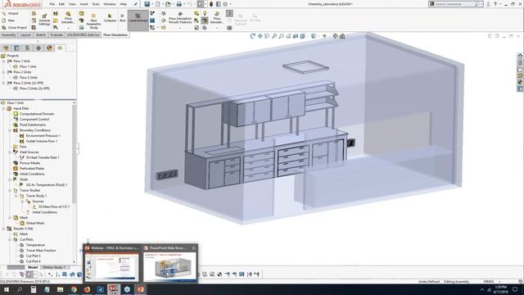Image resolution: width=524 pixels, height=295 pixels.
Task: Start a New Parametric Study
Action: [x=93, y=21]
